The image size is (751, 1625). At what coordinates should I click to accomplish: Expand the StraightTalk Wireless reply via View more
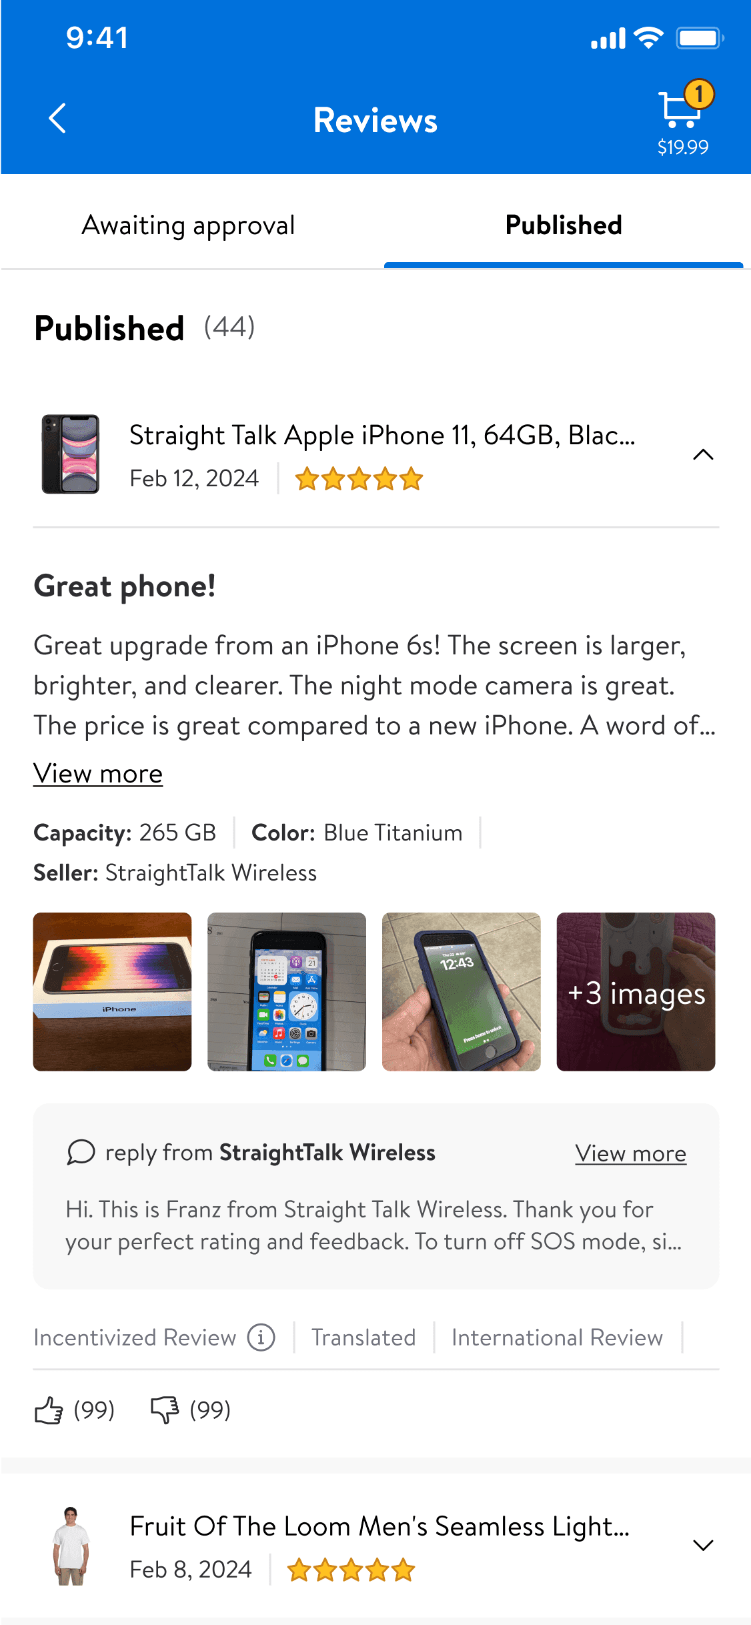tap(630, 1153)
